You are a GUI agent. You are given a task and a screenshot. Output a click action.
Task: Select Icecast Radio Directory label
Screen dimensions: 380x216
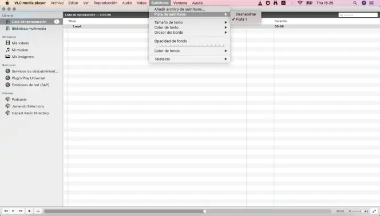tap(30, 113)
